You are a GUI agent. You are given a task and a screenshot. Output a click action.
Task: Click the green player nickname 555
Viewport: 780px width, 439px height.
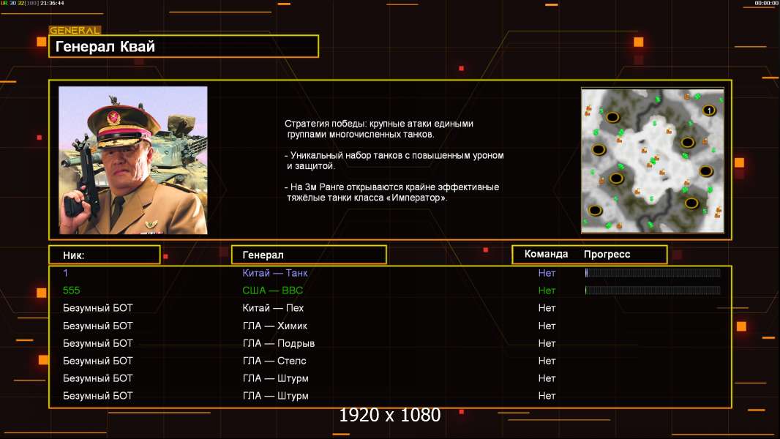(x=71, y=290)
